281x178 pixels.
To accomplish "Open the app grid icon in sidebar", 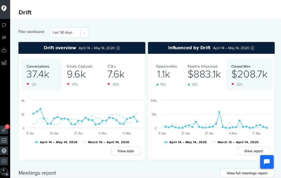I will point(4,140).
